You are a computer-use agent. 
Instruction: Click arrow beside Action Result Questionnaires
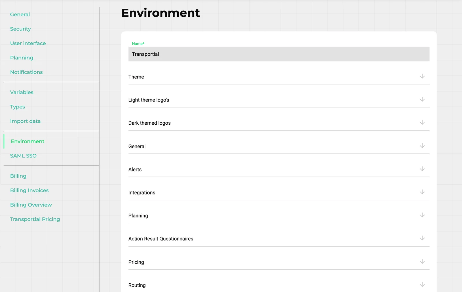(x=422, y=238)
